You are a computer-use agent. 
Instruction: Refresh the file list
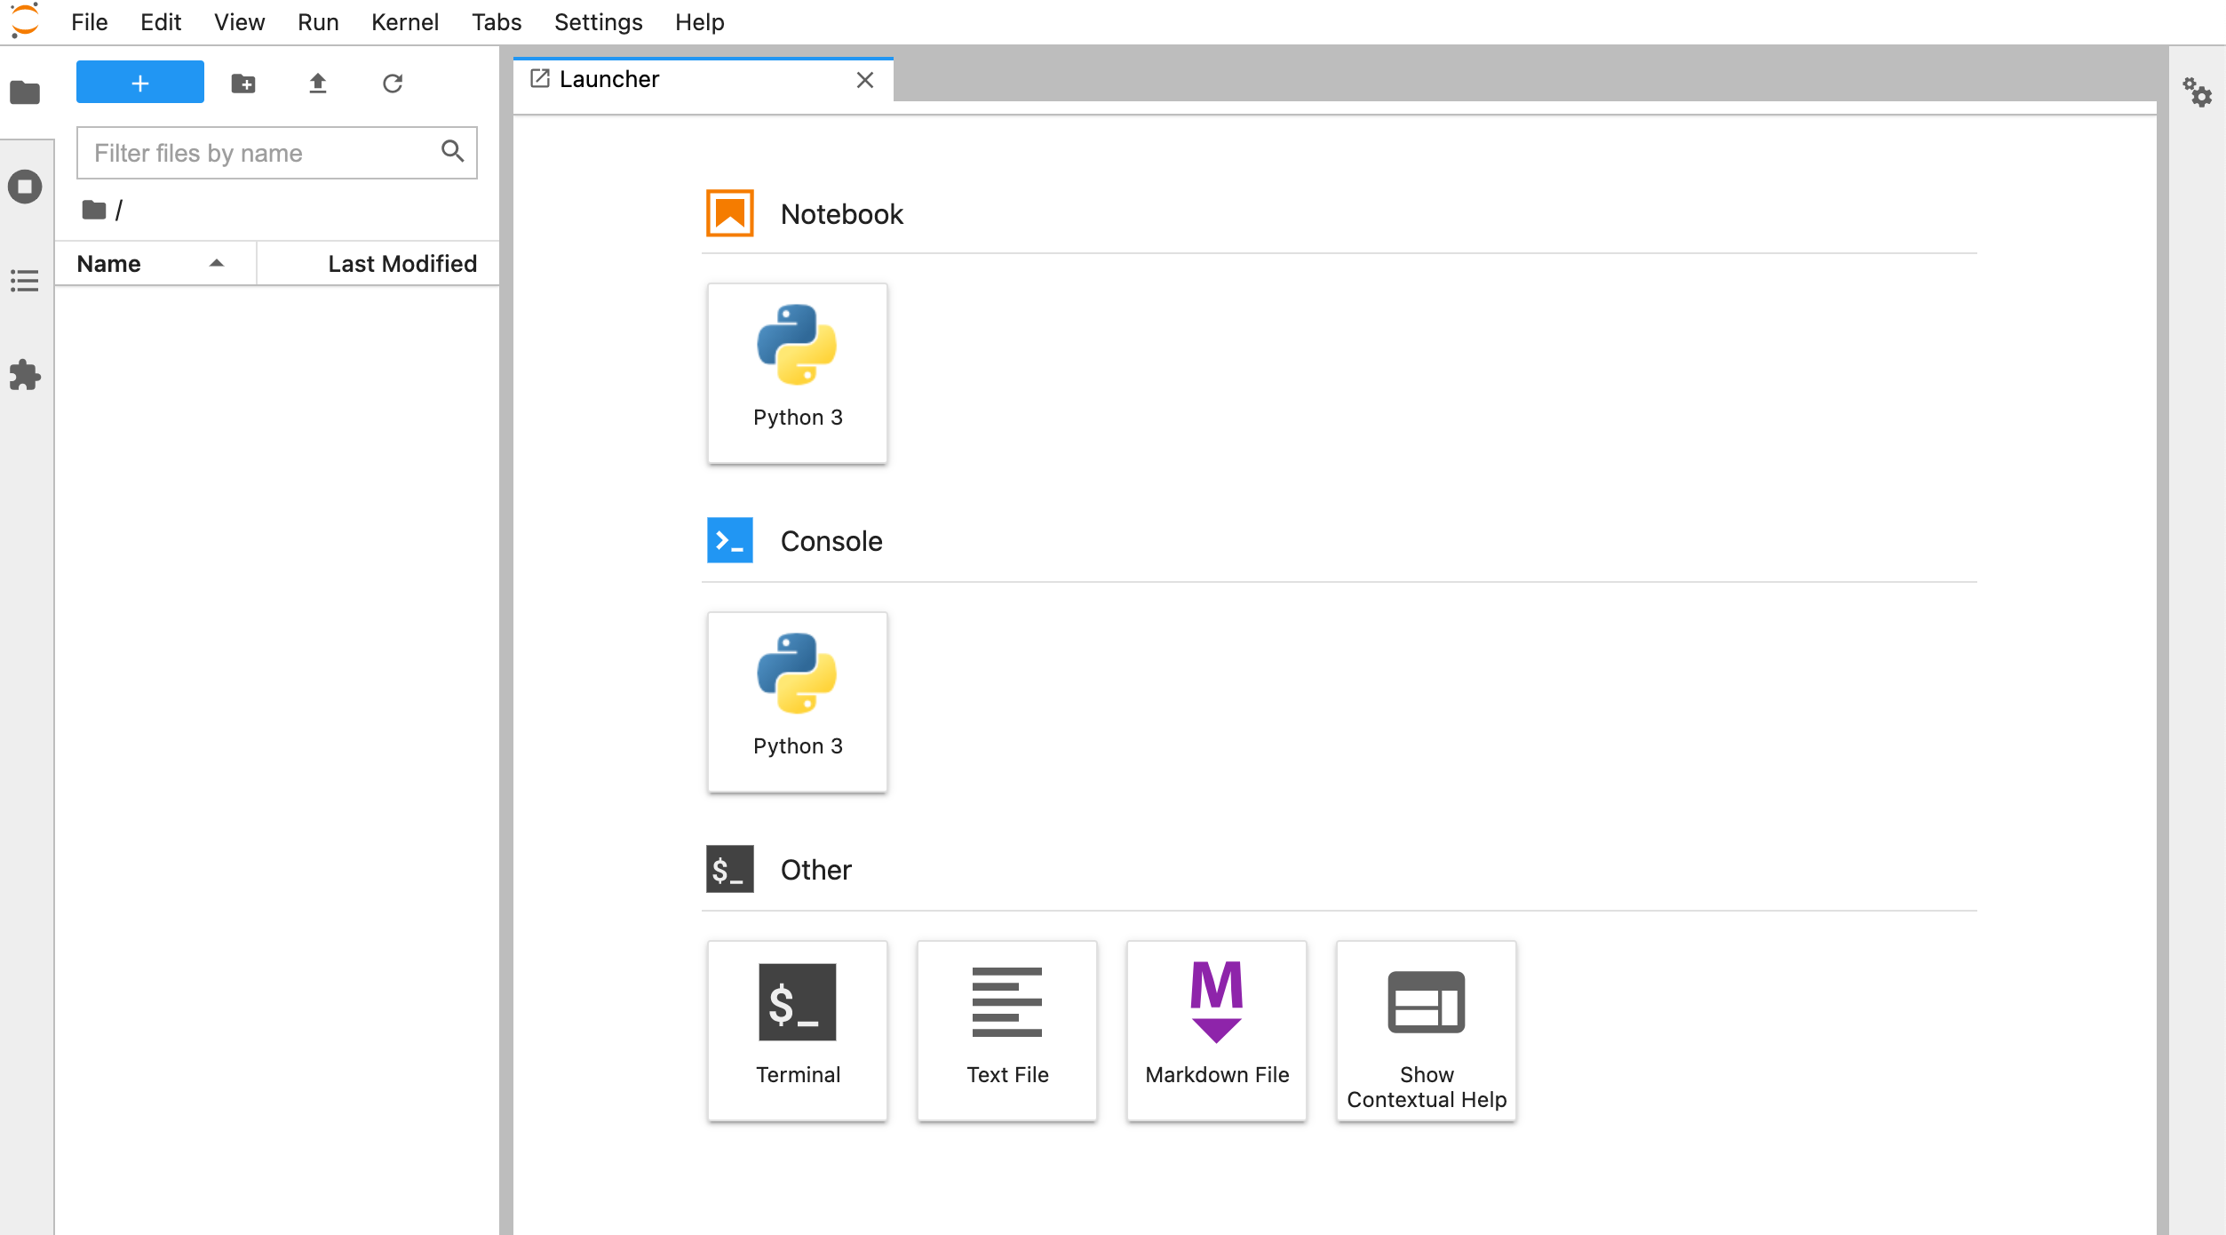[x=393, y=84]
